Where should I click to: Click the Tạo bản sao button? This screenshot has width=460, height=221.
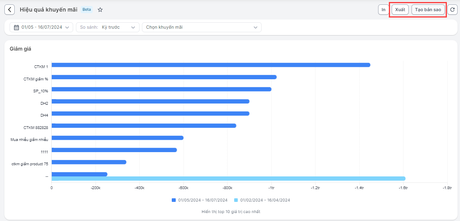coord(428,10)
